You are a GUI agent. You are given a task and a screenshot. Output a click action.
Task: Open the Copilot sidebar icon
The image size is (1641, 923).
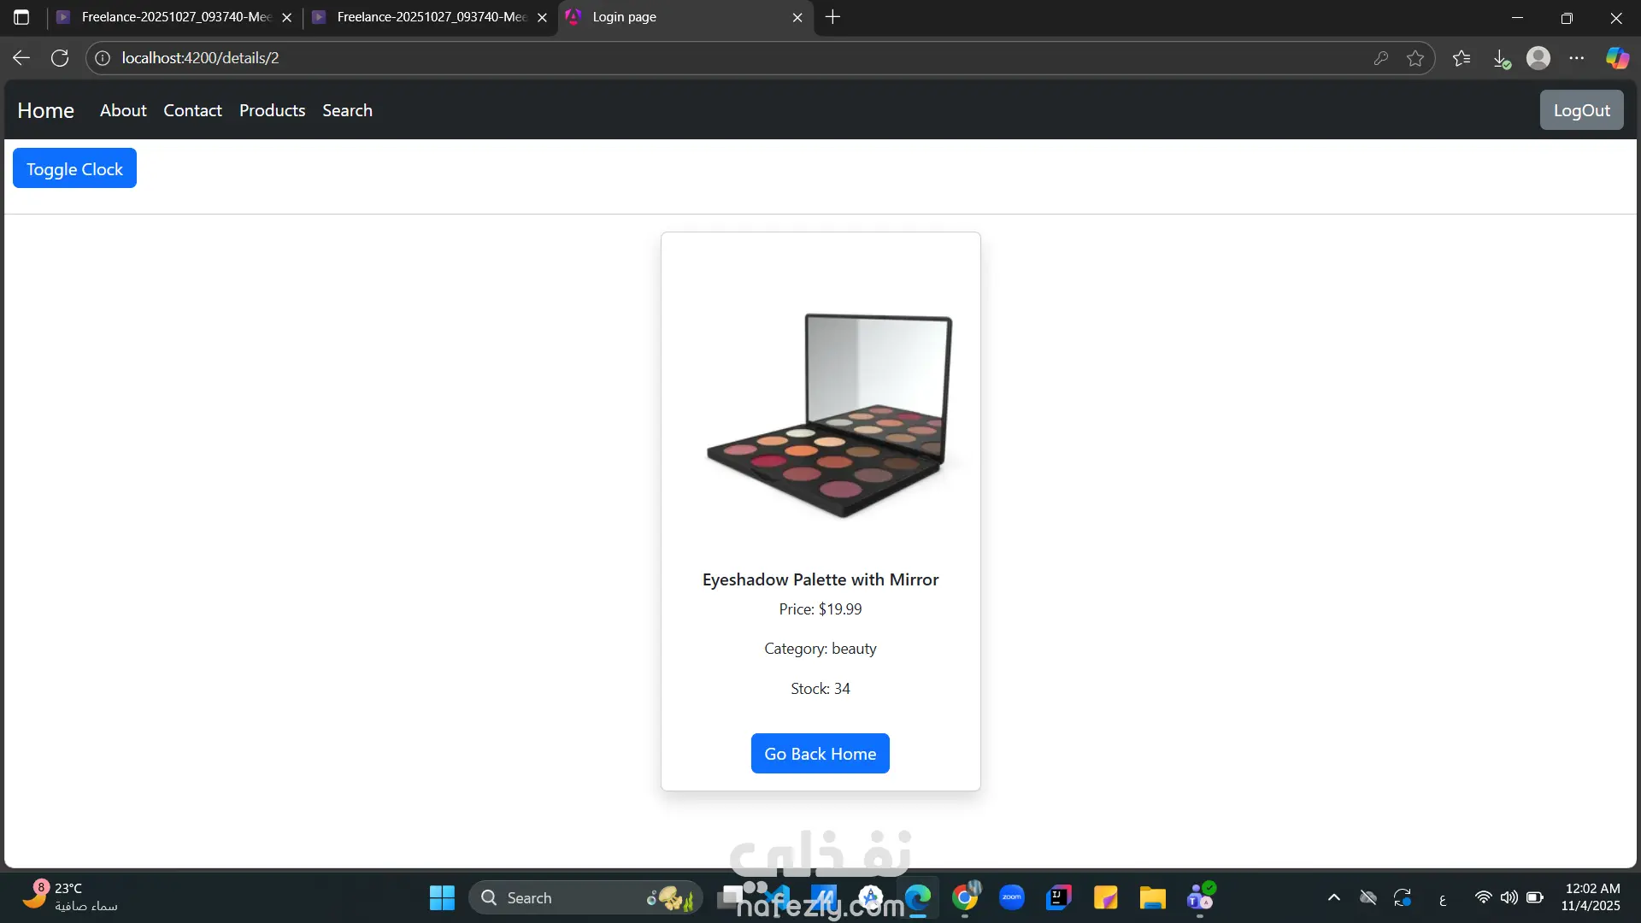click(x=1616, y=58)
